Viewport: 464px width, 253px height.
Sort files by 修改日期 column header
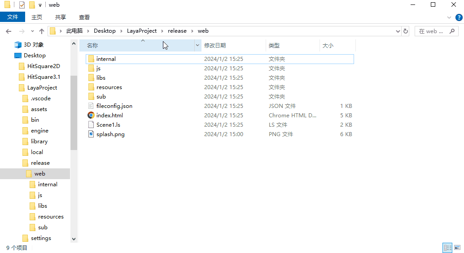(x=215, y=46)
